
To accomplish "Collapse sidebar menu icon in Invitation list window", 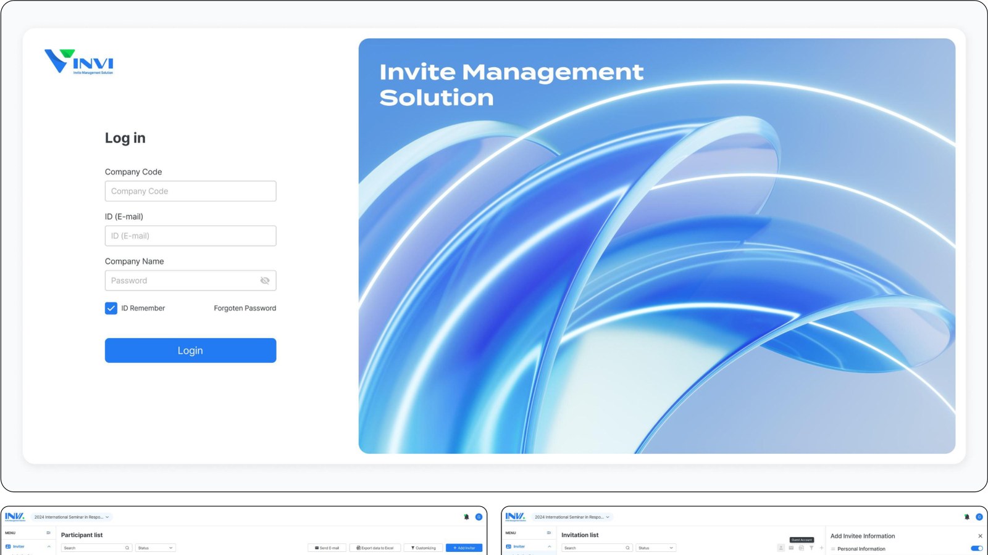I will [x=548, y=533].
